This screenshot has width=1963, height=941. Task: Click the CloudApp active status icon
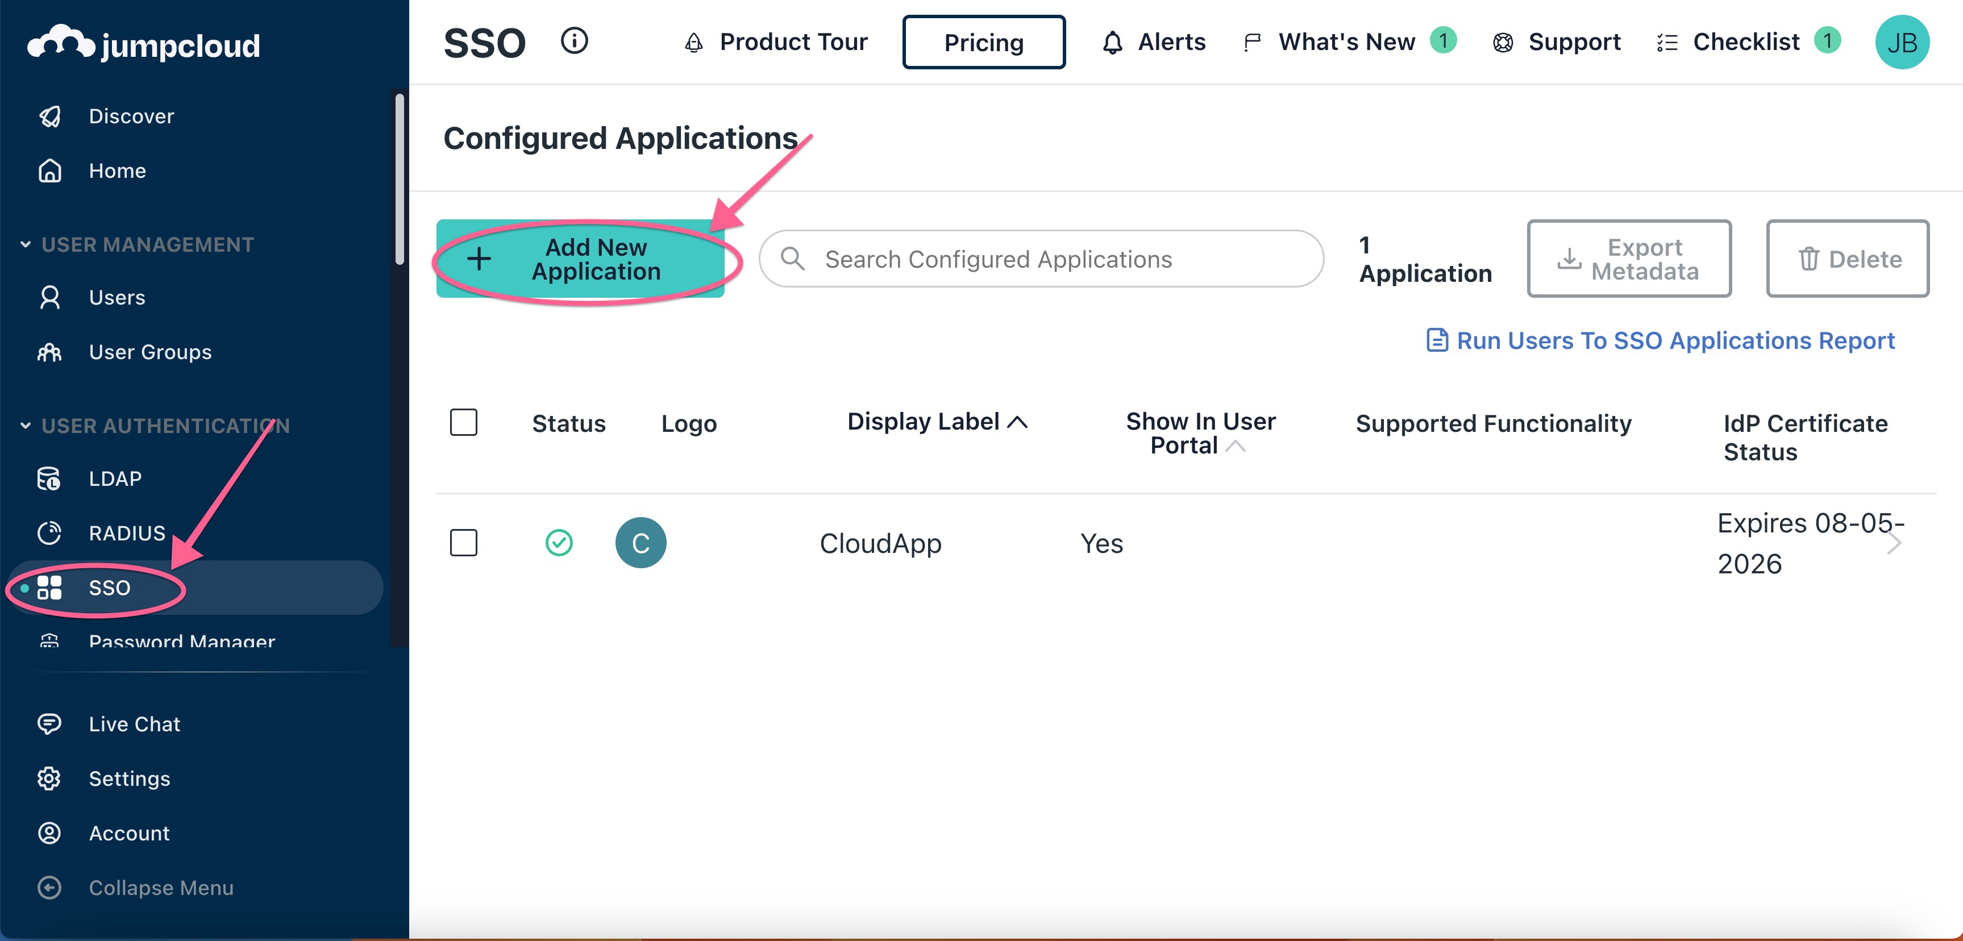click(x=559, y=543)
